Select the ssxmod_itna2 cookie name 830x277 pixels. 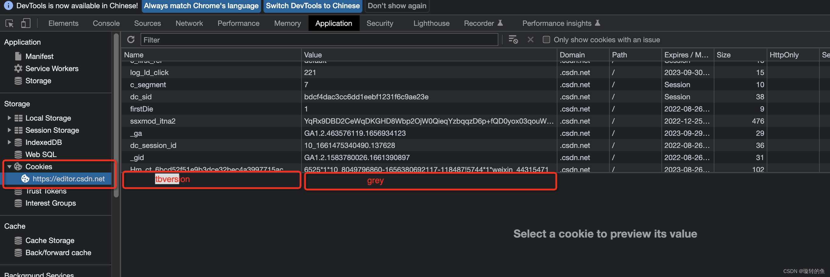pos(153,121)
